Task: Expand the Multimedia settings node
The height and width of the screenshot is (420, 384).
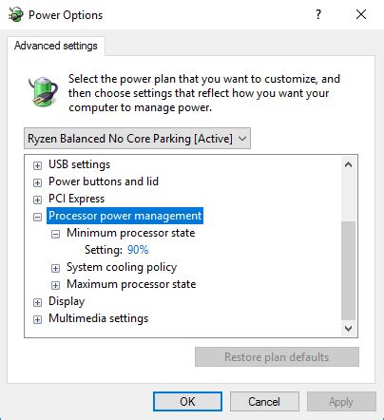Action: click(x=37, y=319)
